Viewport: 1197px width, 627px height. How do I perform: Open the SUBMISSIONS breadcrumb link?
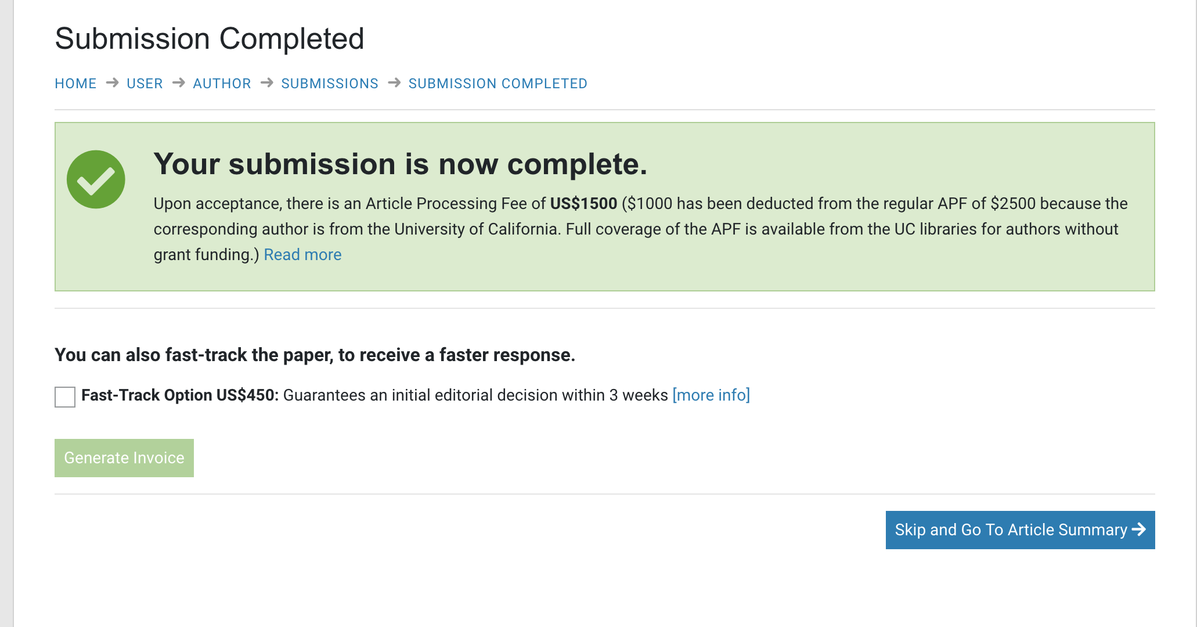point(330,84)
